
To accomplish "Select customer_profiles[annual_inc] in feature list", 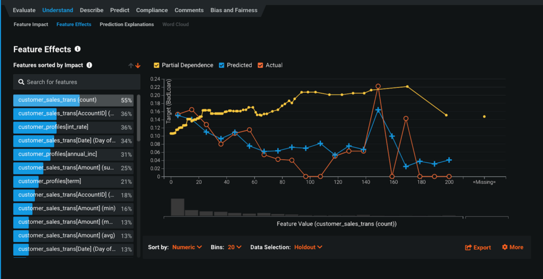I will click(74, 154).
